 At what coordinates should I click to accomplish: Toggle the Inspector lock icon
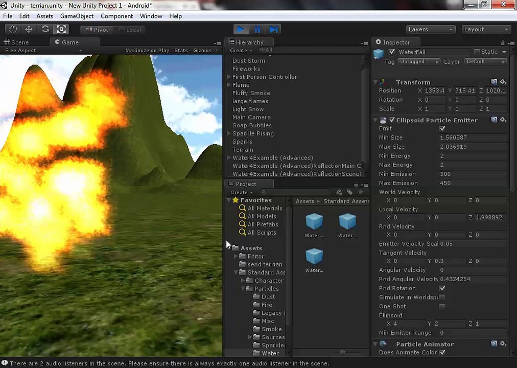pyautogui.click(x=502, y=43)
